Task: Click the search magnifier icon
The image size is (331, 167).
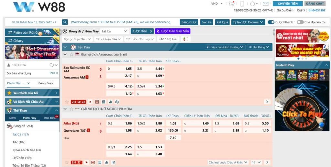Action: point(65,22)
